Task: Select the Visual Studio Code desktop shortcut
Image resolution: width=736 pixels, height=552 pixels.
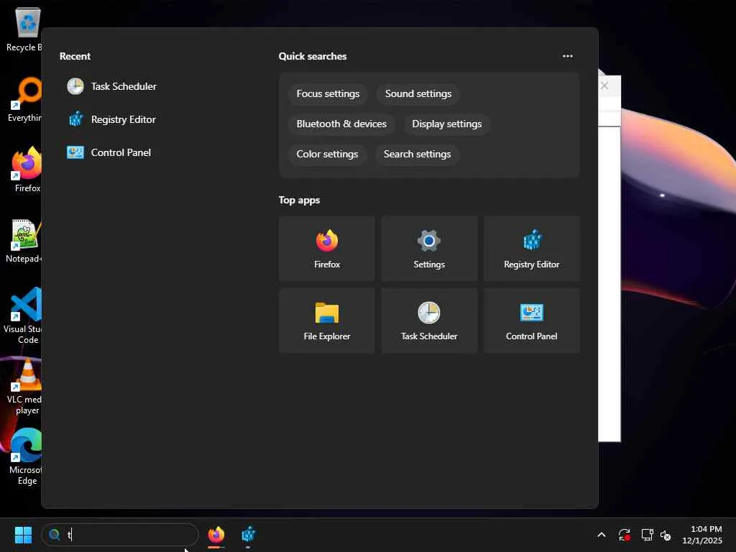Action: pyautogui.click(x=24, y=316)
